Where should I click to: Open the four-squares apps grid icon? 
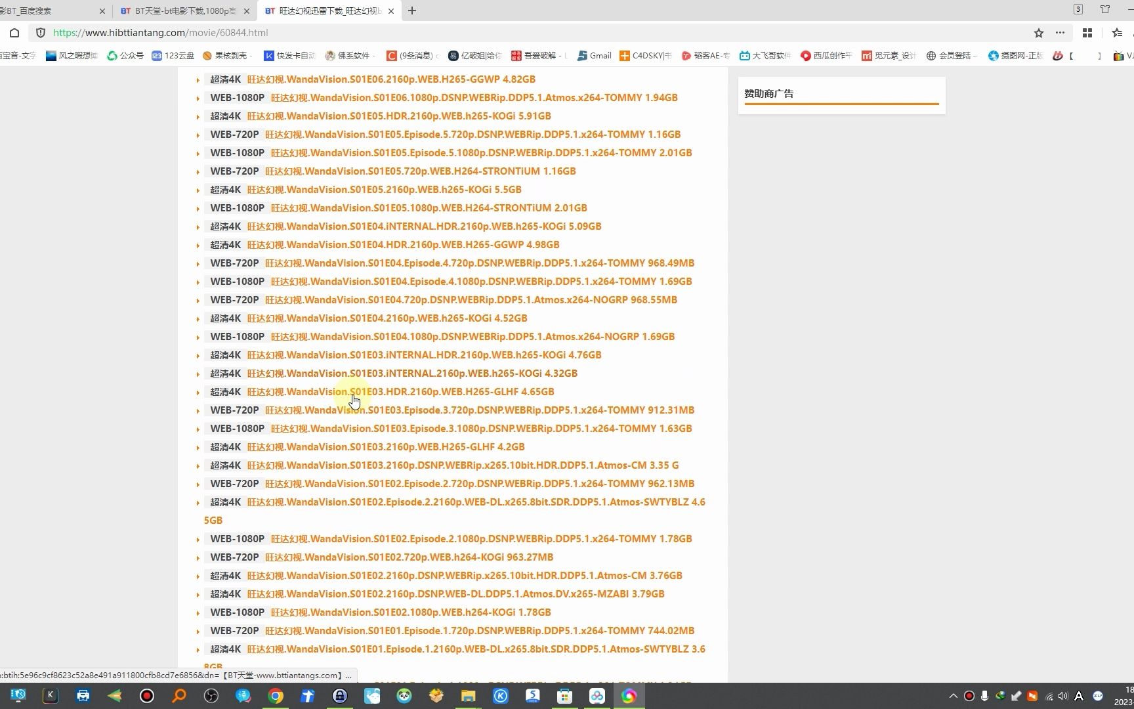1087,33
